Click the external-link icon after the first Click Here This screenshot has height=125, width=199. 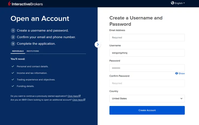click(x=79, y=96)
